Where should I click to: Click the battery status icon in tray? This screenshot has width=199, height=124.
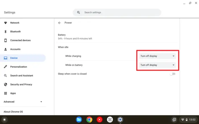186,119
